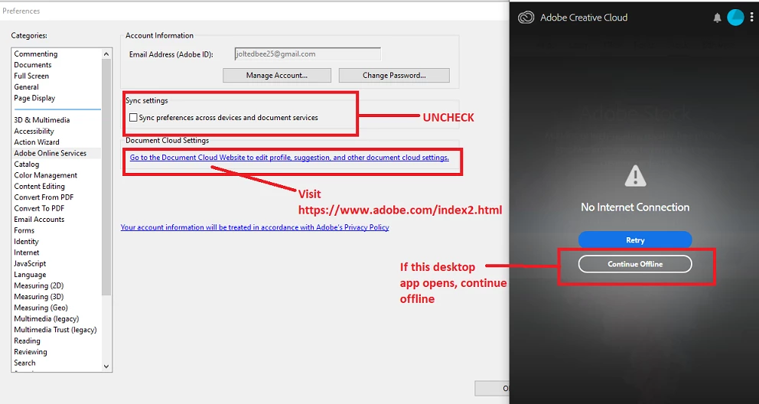Select the Color Management category
This screenshot has height=404, width=759.
coord(45,175)
